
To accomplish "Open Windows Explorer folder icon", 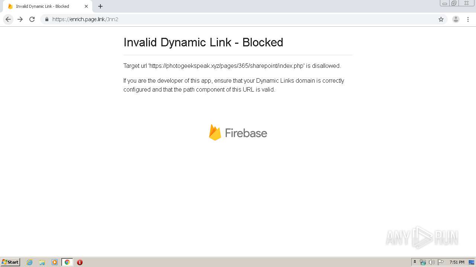I will click(42, 262).
